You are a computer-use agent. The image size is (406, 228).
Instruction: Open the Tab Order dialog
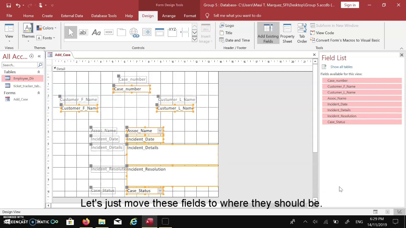302,34
